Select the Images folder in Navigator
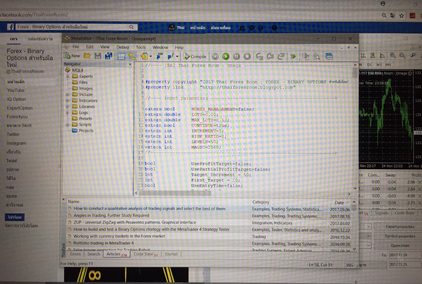This screenshot has width=422, height=284. click(x=83, y=88)
